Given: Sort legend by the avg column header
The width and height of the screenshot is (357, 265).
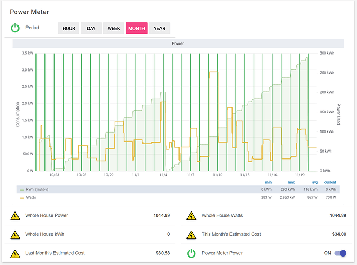Looking at the screenshot, I should click(x=315, y=182).
